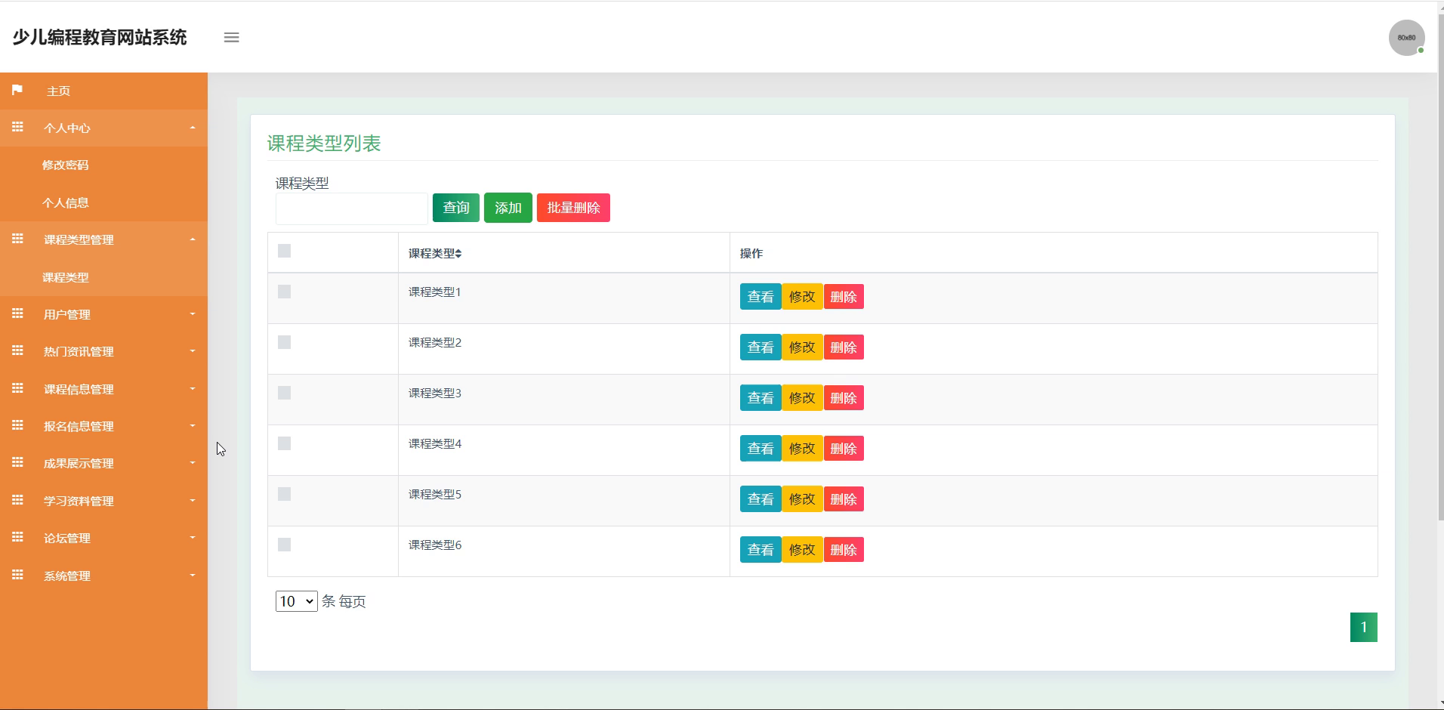This screenshot has height=710, width=1444.
Task: Sort by the 课程类型 column sort arrows
Action: pos(458,254)
